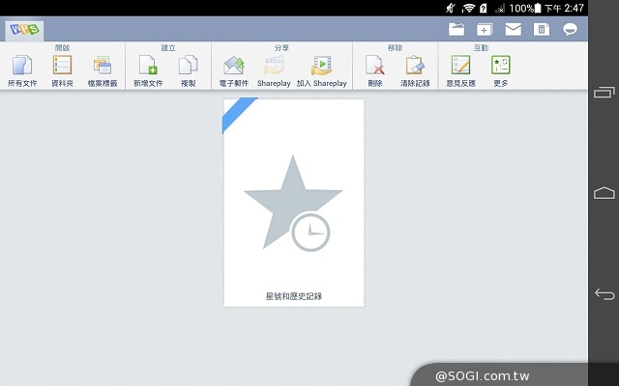Tap the new-document plus icon in title bar
Image resolution: width=619 pixels, height=386 pixels.
pyautogui.click(x=485, y=30)
